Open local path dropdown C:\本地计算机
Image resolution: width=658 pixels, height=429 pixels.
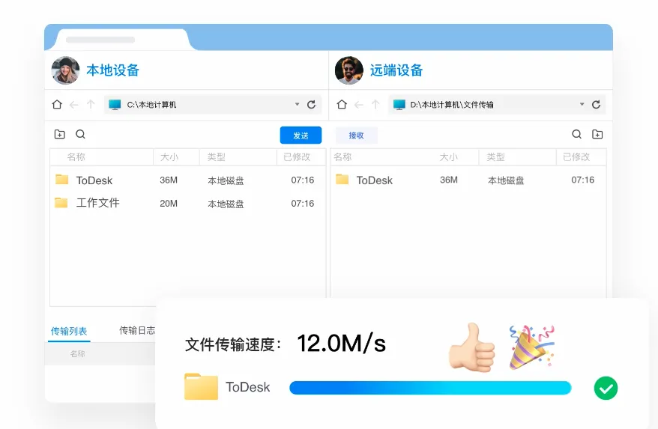[x=297, y=104]
